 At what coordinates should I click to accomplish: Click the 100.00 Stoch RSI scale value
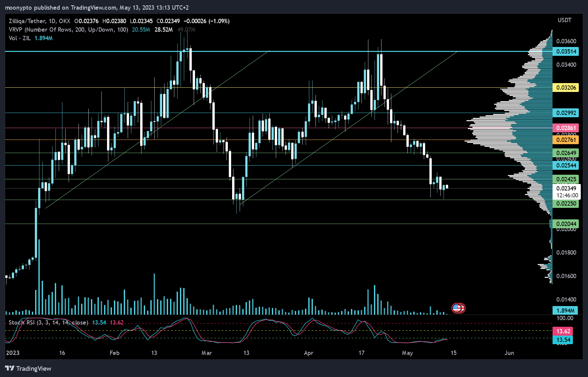pos(565,318)
